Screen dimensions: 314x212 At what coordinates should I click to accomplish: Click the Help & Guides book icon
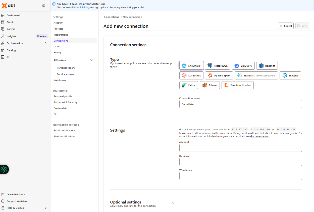tap(3, 208)
